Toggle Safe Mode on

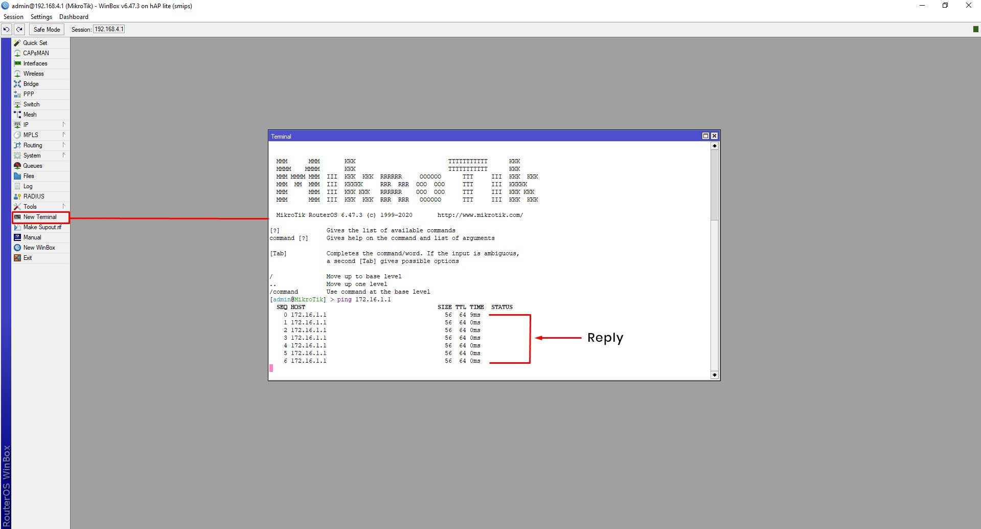click(x=47, y=29)
